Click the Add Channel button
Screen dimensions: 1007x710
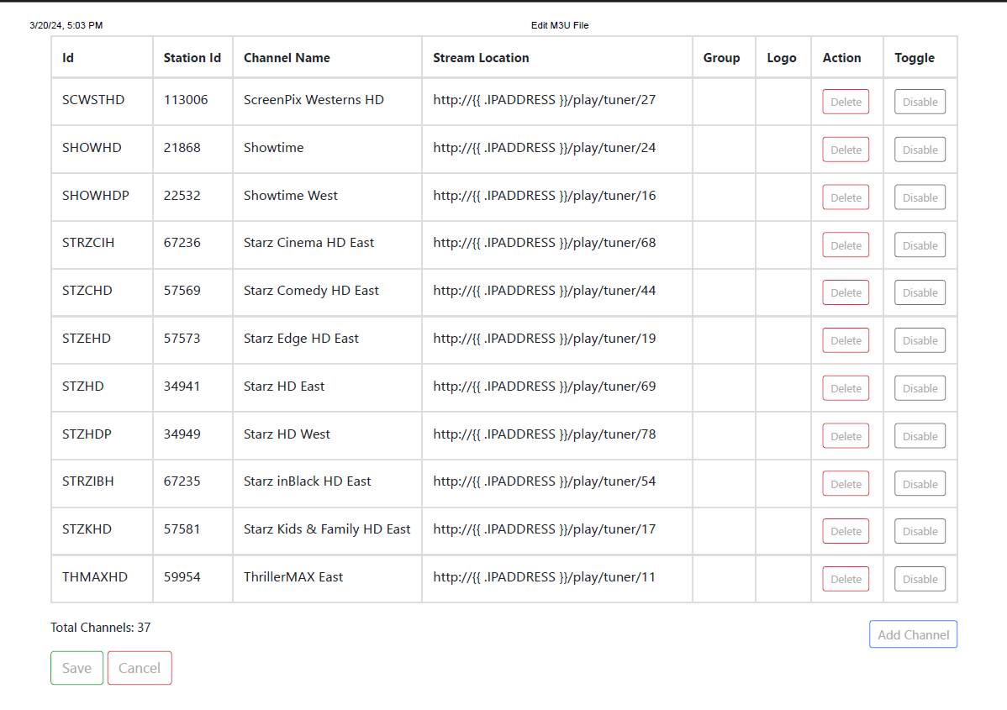(x=913, y=635)
